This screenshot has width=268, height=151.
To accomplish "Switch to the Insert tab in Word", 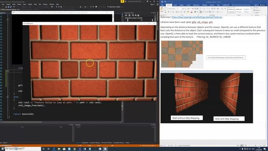I will [175, 5].
